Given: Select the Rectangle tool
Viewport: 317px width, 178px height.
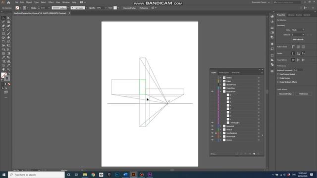Looking at the screenshot, I should click(x=3, y=34).
